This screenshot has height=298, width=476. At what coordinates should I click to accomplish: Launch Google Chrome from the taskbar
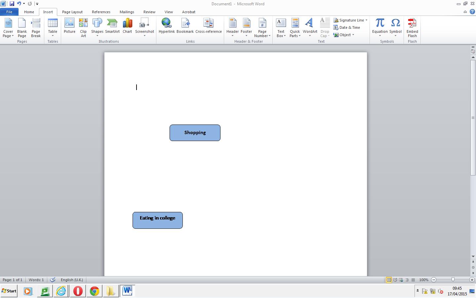coord(94,291)
